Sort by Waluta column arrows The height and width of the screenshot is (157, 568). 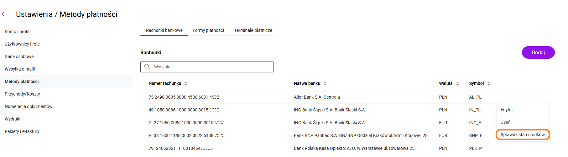(x=457, y=84)
